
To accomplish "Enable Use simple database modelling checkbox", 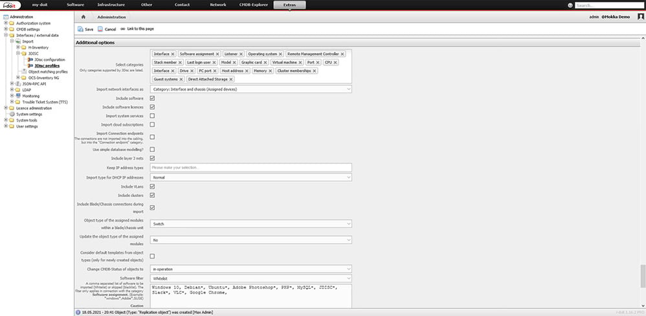I will coord(152,149).
